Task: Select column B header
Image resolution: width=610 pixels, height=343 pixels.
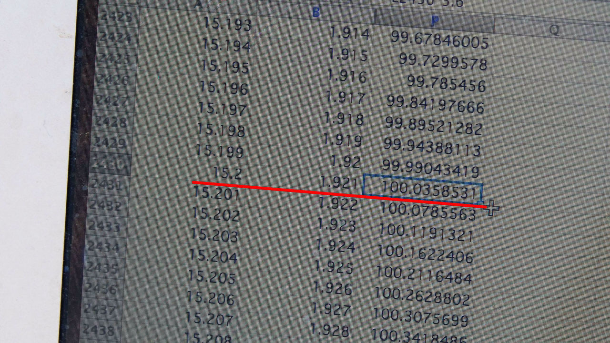Action: (x=316, y=13)
